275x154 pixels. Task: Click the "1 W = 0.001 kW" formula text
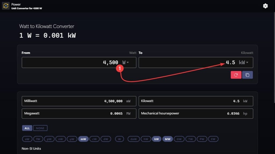click(x=48, y=36)
